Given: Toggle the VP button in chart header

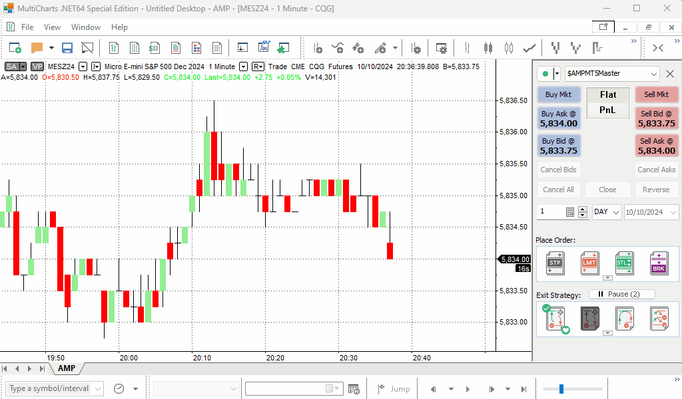Looking at the screenshot, I should tap(37, 66).
